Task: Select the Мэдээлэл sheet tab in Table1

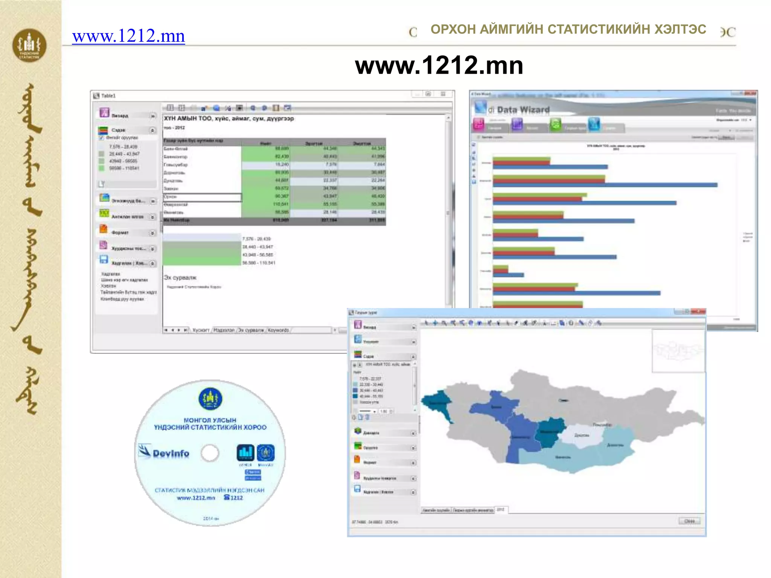Action: click(x=224, y=330)
